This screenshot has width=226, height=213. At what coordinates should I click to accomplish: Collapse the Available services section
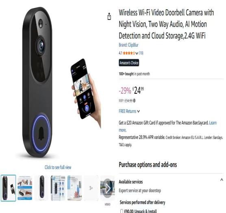click(x=222, y=179)
